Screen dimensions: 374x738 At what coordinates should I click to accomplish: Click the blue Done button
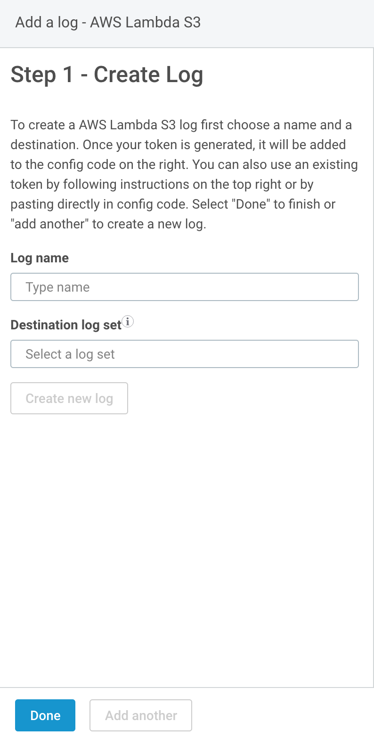[45, 715]
